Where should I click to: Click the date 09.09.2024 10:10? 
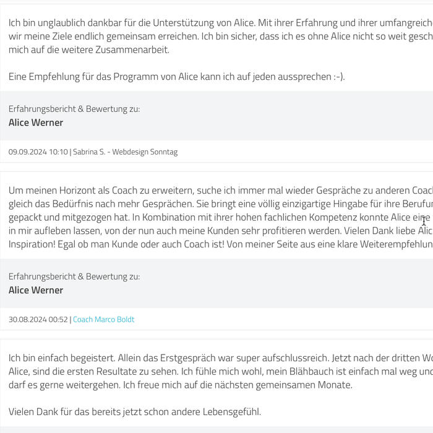pyautogui.click(x=38, y=152)
